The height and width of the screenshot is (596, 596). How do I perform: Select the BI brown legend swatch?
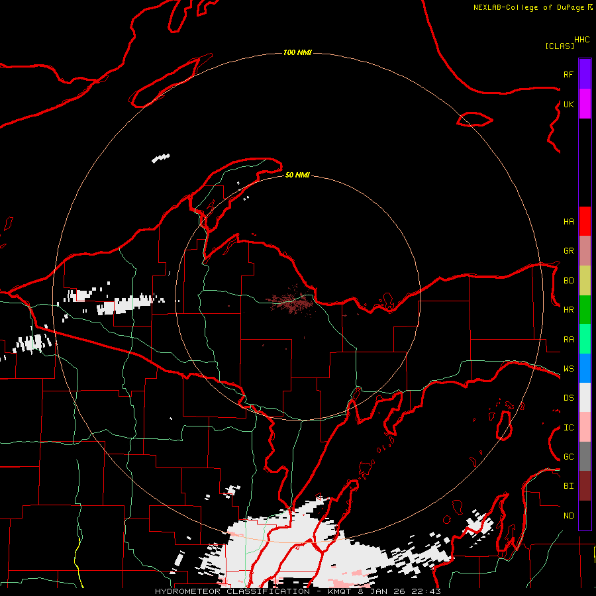pos(585,486)
